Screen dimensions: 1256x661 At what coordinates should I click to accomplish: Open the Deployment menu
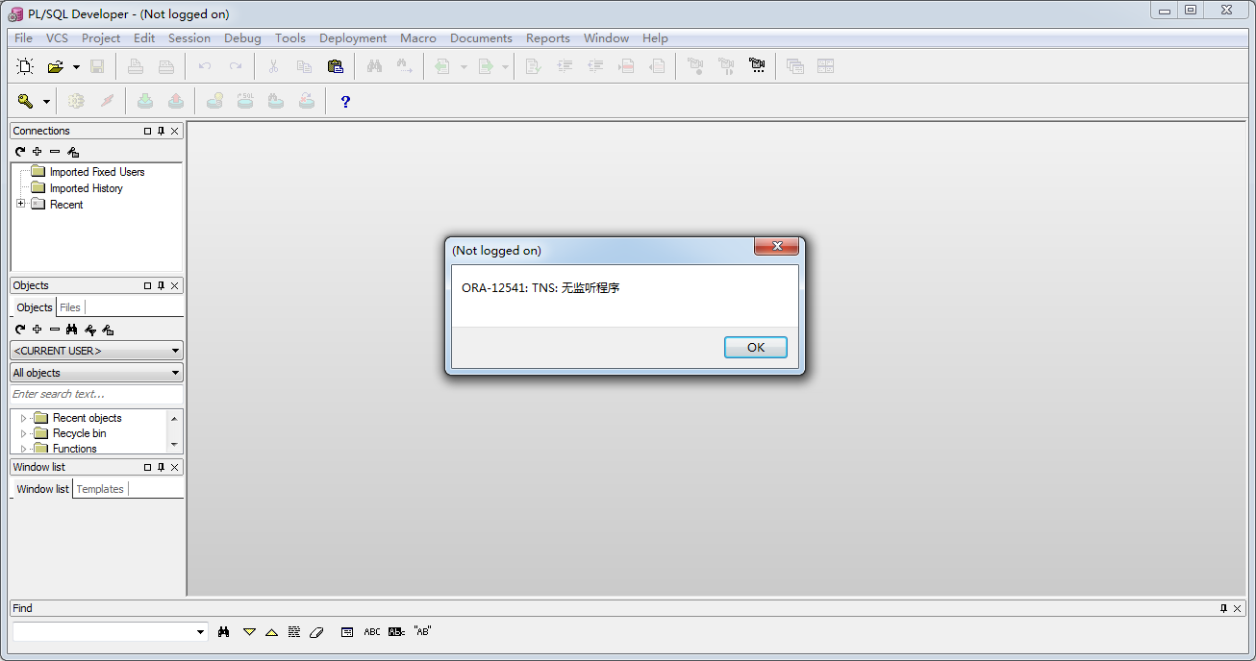click(x=353, y=38)
